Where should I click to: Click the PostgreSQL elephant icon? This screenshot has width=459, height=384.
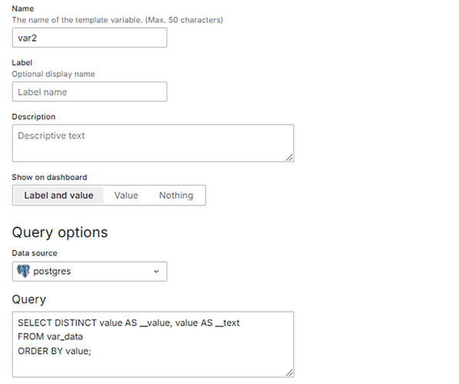[x=23, y=271]
